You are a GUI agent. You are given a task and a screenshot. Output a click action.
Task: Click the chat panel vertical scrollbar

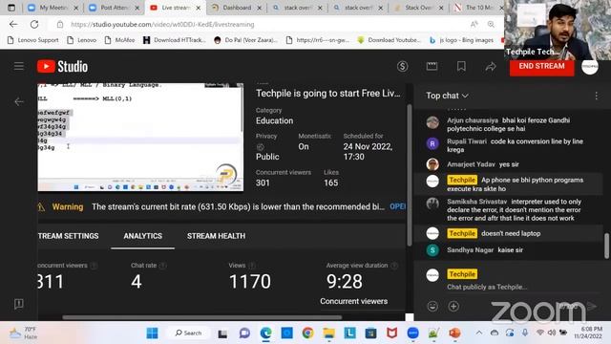(x=606, y=246)
